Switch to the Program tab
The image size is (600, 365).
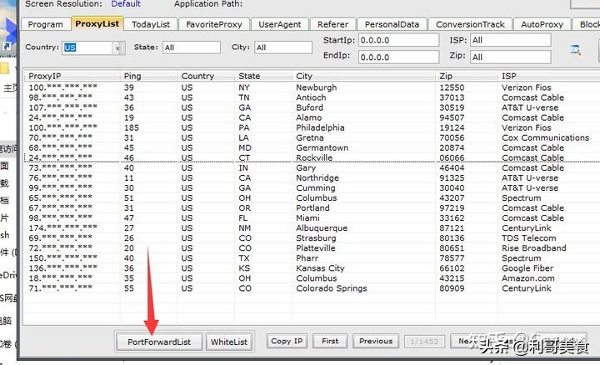click(x=46, y=24)
